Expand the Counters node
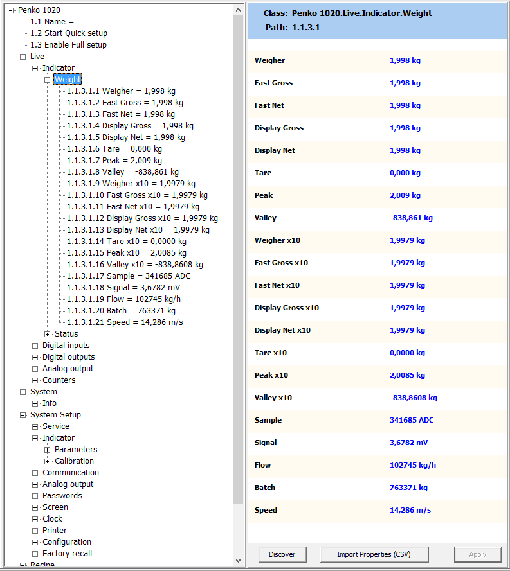The height and width of the screenshot is (571, 510). pyautogui.click(x=35, y=380)
